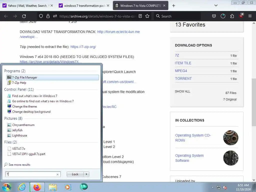The image size is (256, 192).
Task: Open the ITEM TILE download option
Action: point(183,63)
